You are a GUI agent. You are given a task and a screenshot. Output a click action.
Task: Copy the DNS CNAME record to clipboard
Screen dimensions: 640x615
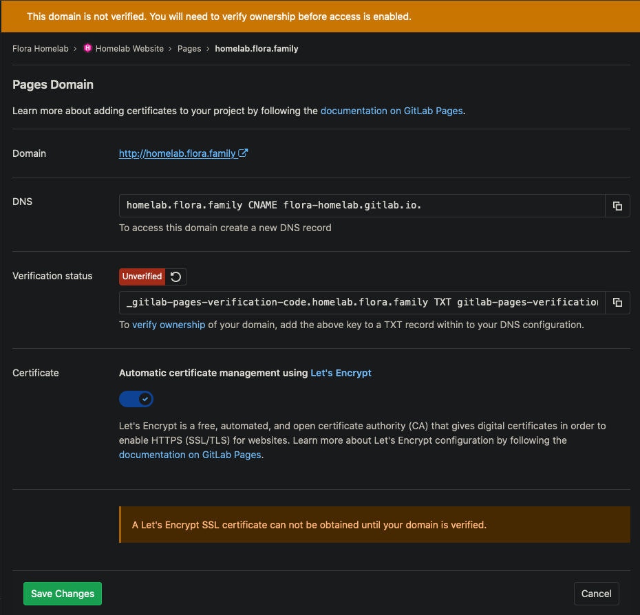pos(617,205)
